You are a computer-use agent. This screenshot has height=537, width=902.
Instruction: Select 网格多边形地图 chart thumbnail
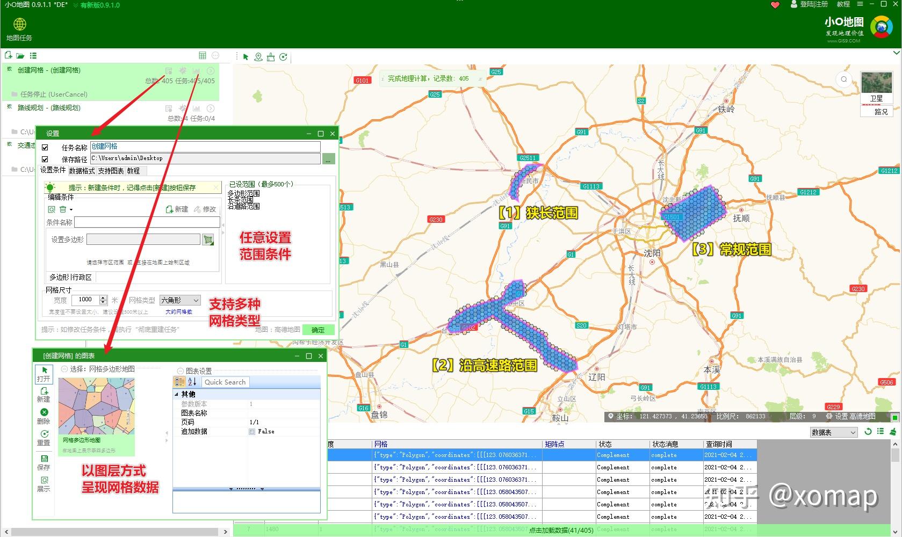pyautogui.click(x=97, y=417)
